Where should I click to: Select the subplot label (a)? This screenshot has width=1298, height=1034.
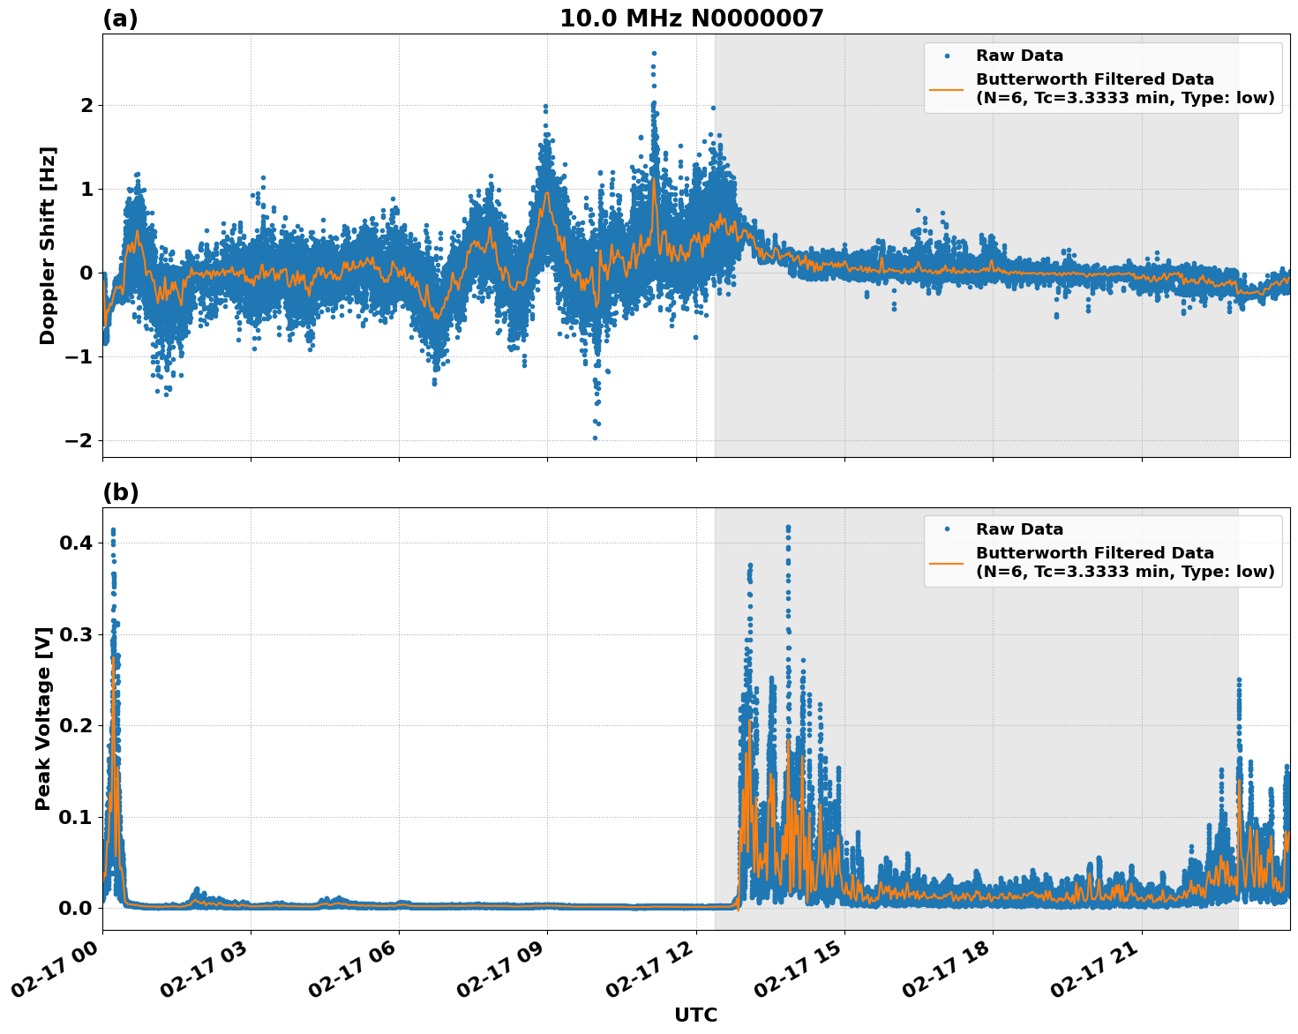pyautogui.click(x=119, y=16)
